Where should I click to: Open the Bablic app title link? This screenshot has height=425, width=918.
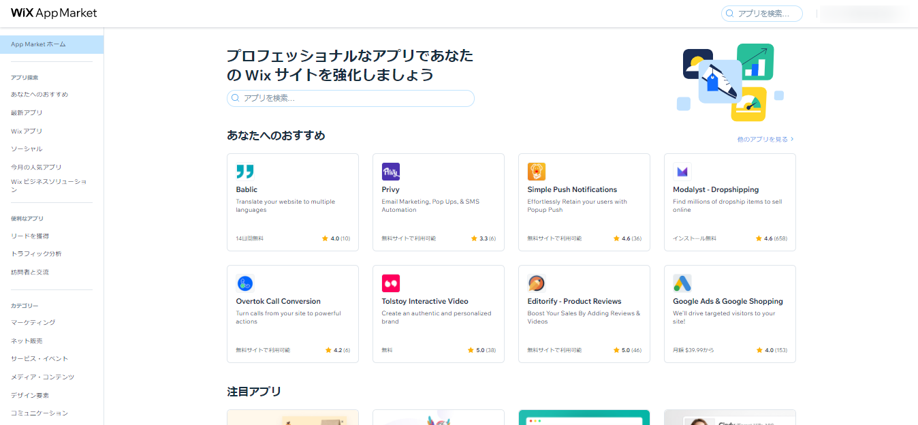pyautogui.click(x=247, y=189)
